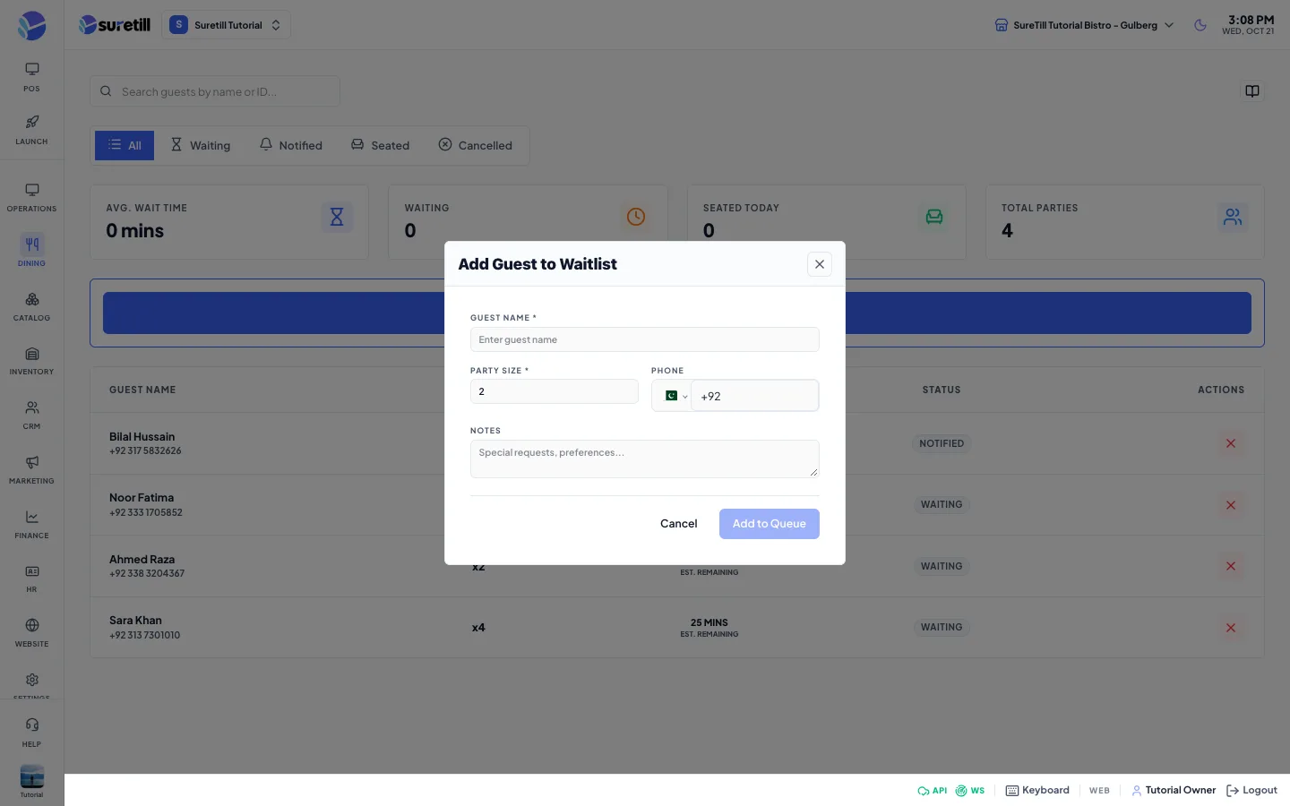Viewport: 1290px width, 806px height.
Task: Cancel Ahmed Raza's waitlist entry
Action: click(1230, 566)
